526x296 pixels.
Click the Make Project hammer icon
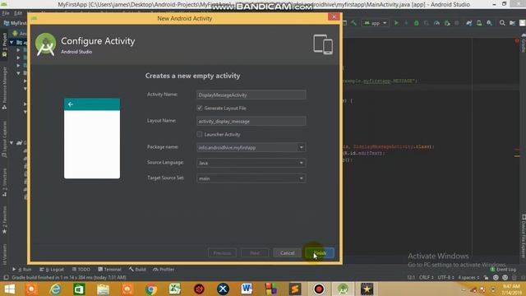pos(354,23)
